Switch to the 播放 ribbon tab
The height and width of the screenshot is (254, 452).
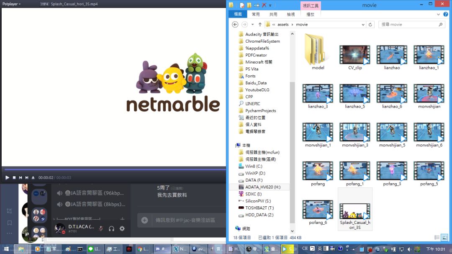point(310,14)
